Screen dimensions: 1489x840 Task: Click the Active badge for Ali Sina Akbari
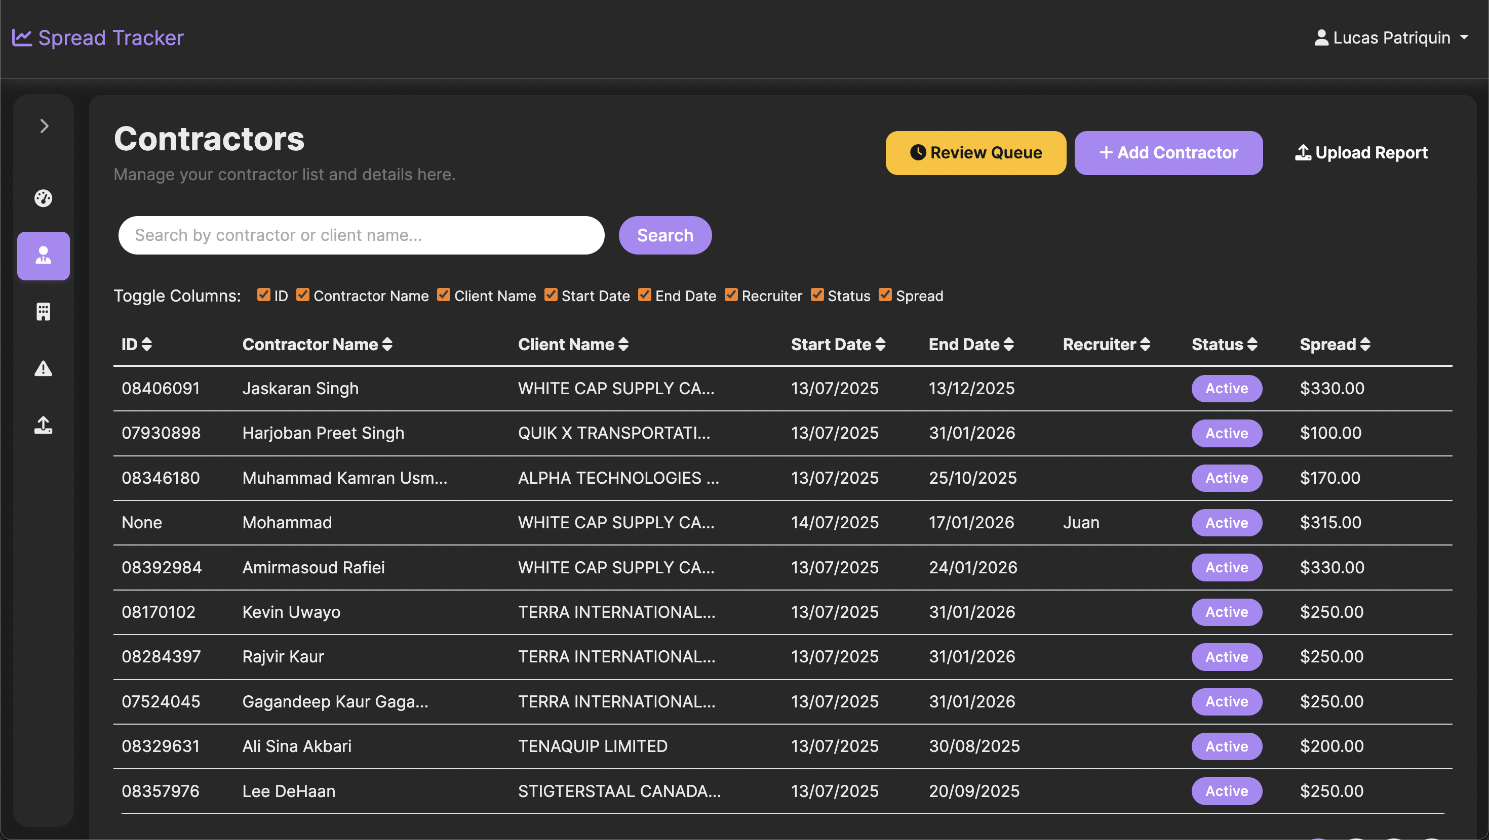(x=1227, y=746)
